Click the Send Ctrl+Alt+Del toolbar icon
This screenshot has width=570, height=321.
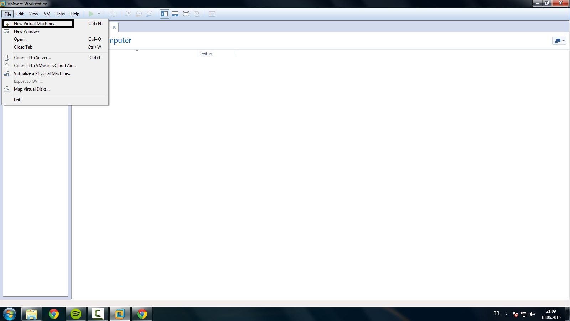(113, 14)
